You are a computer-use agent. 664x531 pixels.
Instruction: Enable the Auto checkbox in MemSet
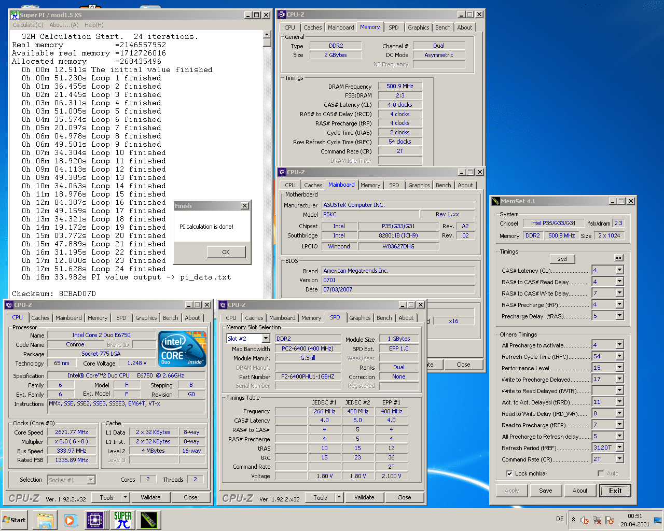click(601, 473)
